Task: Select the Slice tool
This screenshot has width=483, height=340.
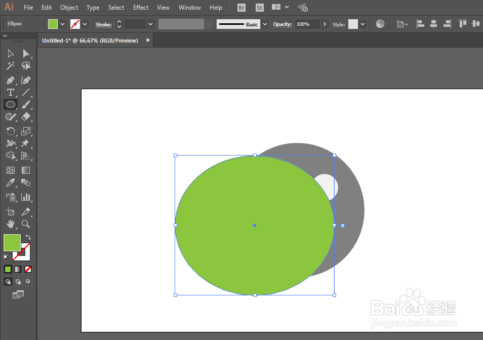Action: tap(26, 212)
